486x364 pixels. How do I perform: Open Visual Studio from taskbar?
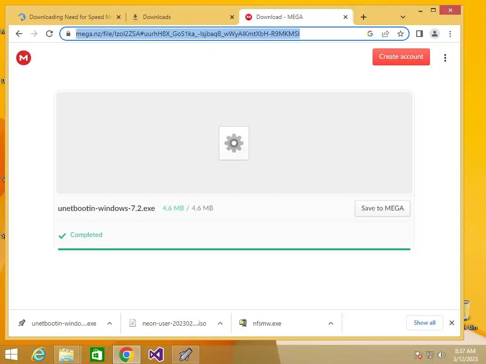(156, 355)
